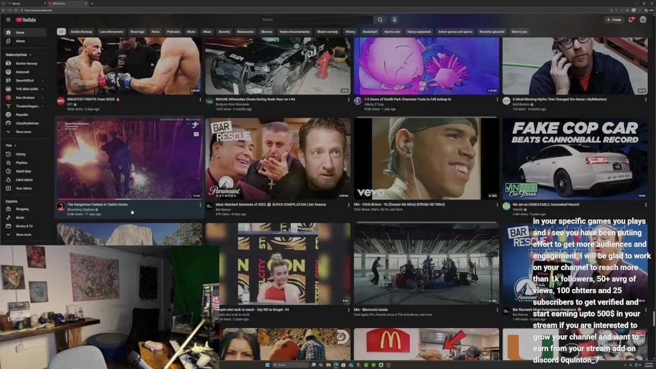
Task: Open options menu for GREATEST FIGHTS From 2025 video
Action: pyautogui.click(x=200, y=99)
